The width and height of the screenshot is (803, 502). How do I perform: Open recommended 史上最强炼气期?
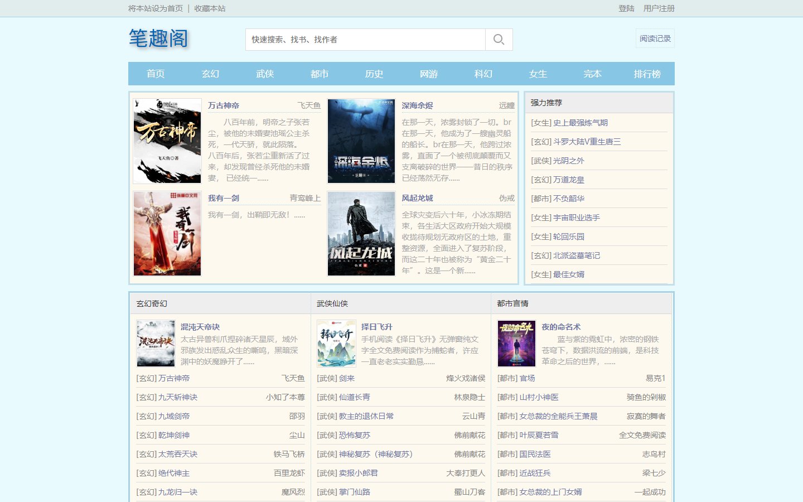pyautogui.click(x=581, y=123)
